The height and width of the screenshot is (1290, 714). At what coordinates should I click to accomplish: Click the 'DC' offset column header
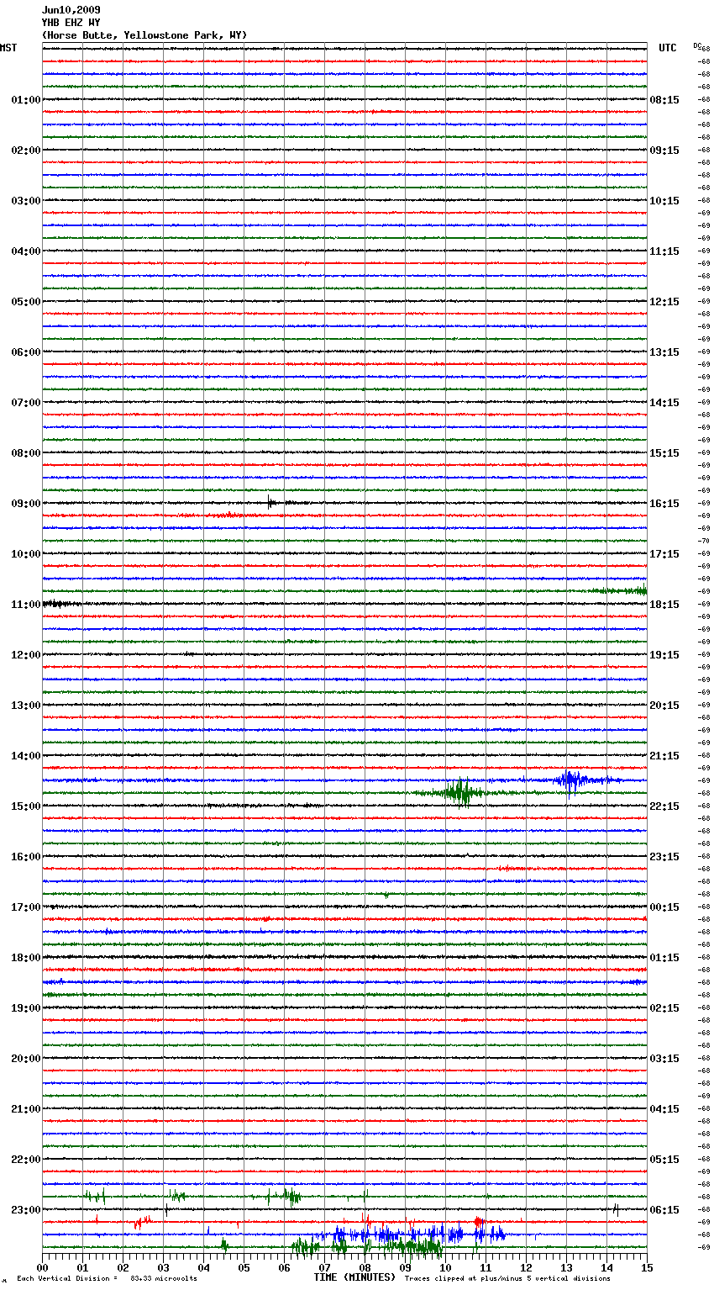coord(697,45)
